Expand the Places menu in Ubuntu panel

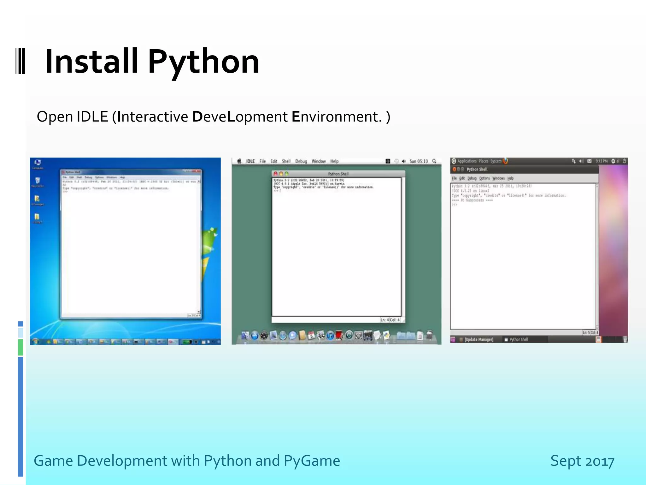click(x=483, y=161)
